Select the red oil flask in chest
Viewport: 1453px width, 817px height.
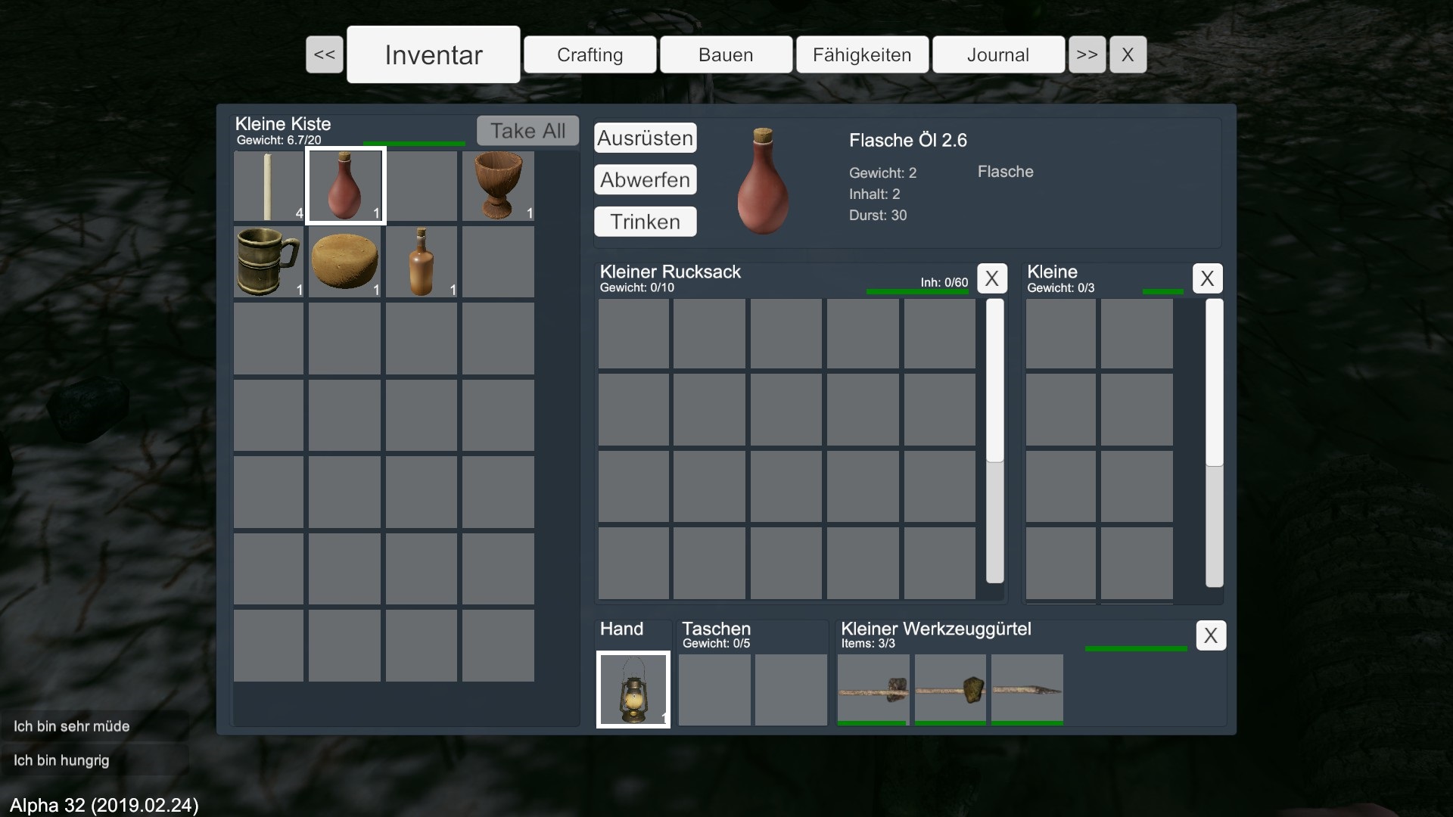click(345, 186)
